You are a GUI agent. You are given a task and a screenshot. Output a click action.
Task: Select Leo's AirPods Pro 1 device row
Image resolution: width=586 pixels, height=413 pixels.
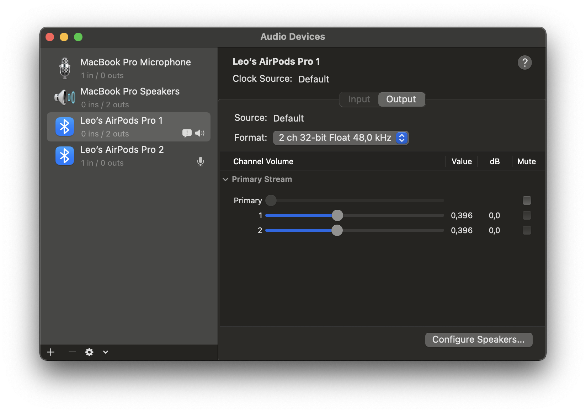pos(129,127)
